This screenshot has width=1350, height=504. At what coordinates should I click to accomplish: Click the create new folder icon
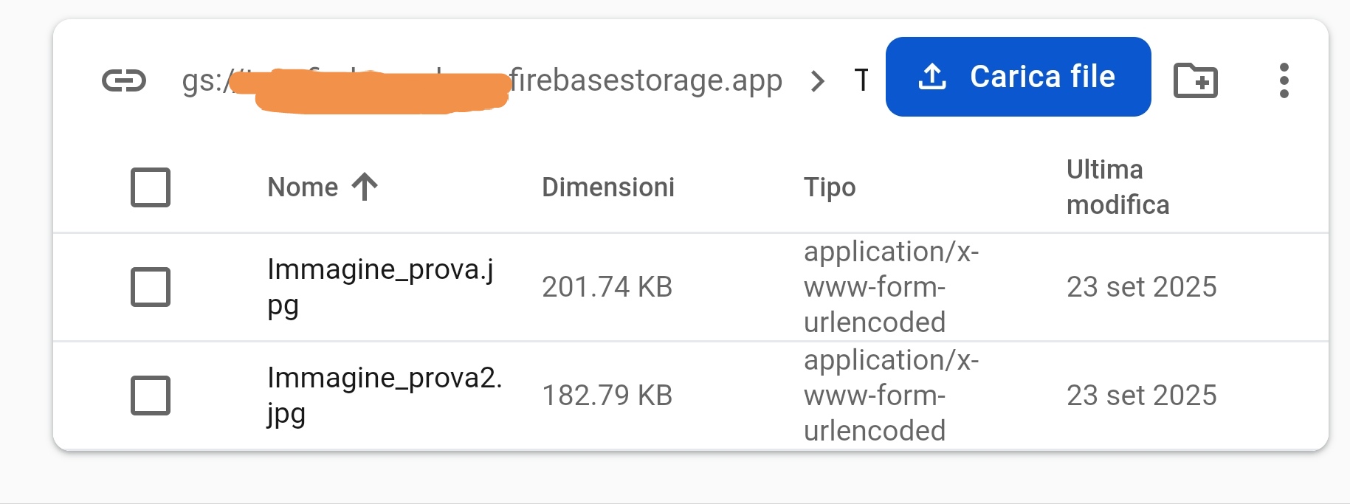click(1195, 80)
